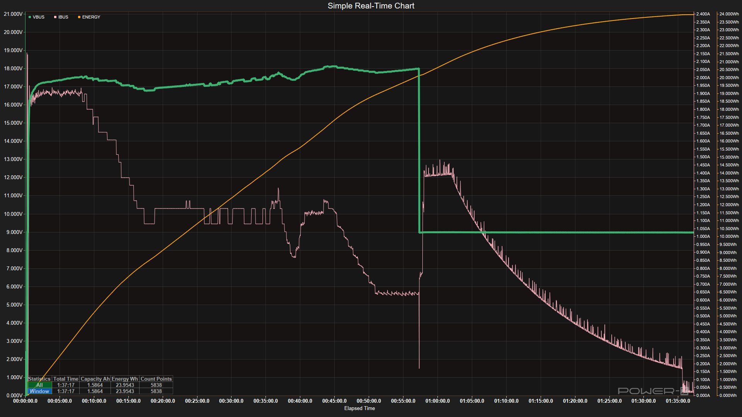Image resolution: width=742 pixels, height=417 pixels.
Task: Toggle the VBUS series legend label
Action: coord(39,17)
